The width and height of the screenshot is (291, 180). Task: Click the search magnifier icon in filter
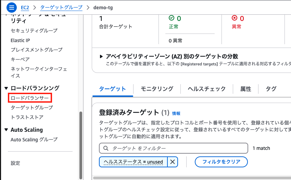point(106,148)
